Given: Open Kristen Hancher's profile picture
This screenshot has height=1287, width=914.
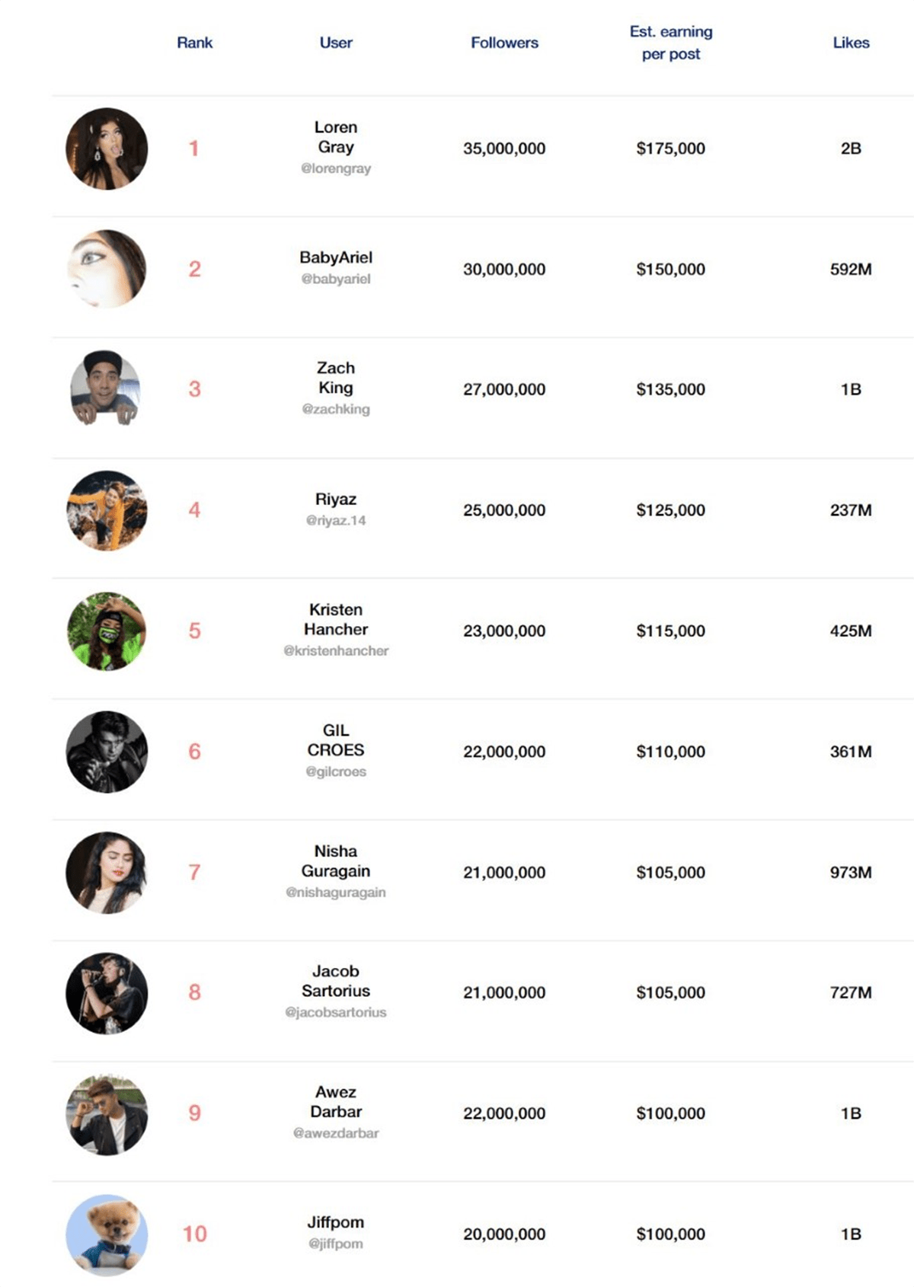Looking at the screenshot, I should tap(107, 631).
